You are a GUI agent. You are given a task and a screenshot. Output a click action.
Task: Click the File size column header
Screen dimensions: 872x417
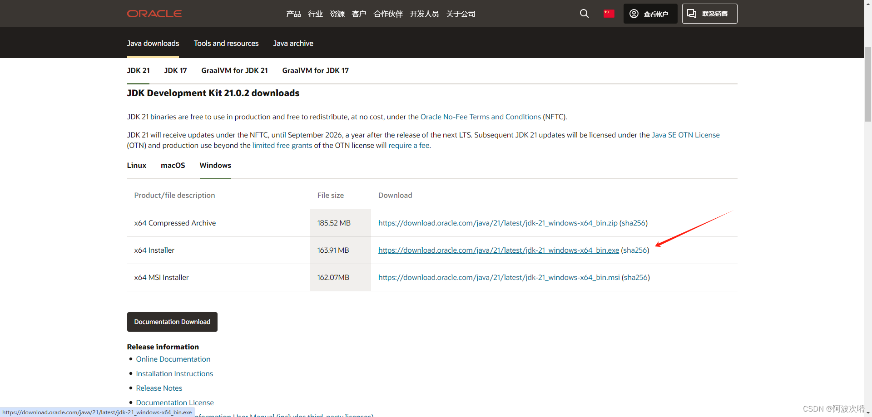pos(331,195)
